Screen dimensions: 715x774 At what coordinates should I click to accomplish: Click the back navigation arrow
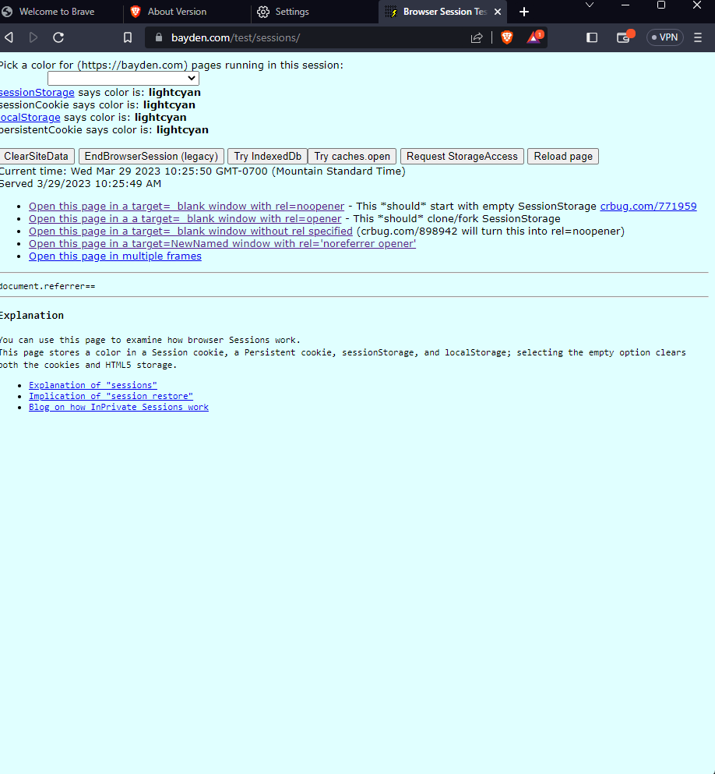[9, 37]
